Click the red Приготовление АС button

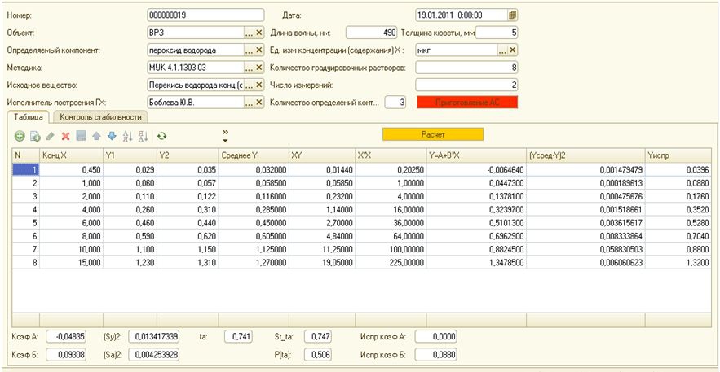(x=467, y=103)
